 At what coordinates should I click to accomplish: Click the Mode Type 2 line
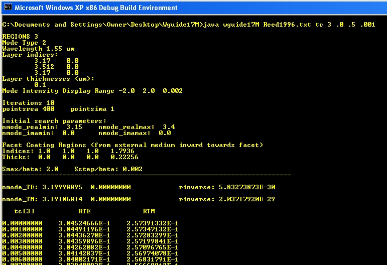(24, 43)
